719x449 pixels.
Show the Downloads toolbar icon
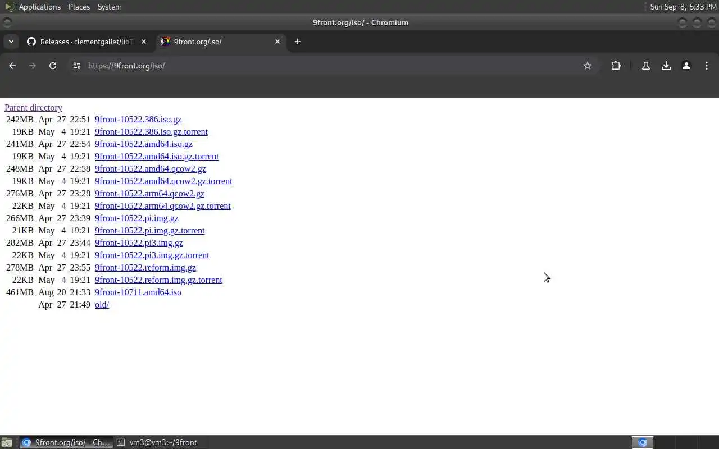pyautogui.click(x=666, y=66)
